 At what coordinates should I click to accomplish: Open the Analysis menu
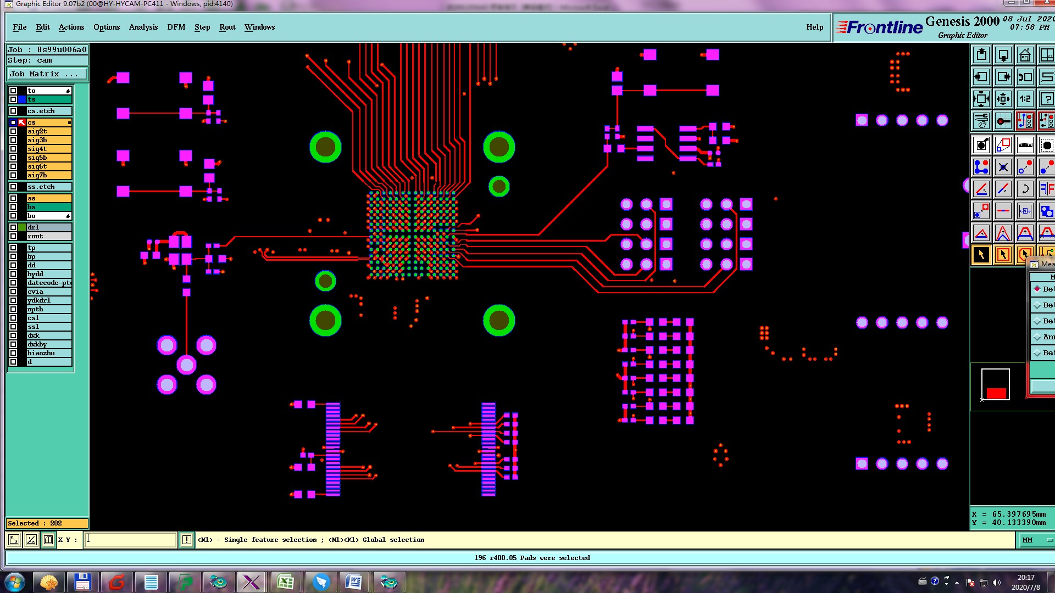pos(143,27)
